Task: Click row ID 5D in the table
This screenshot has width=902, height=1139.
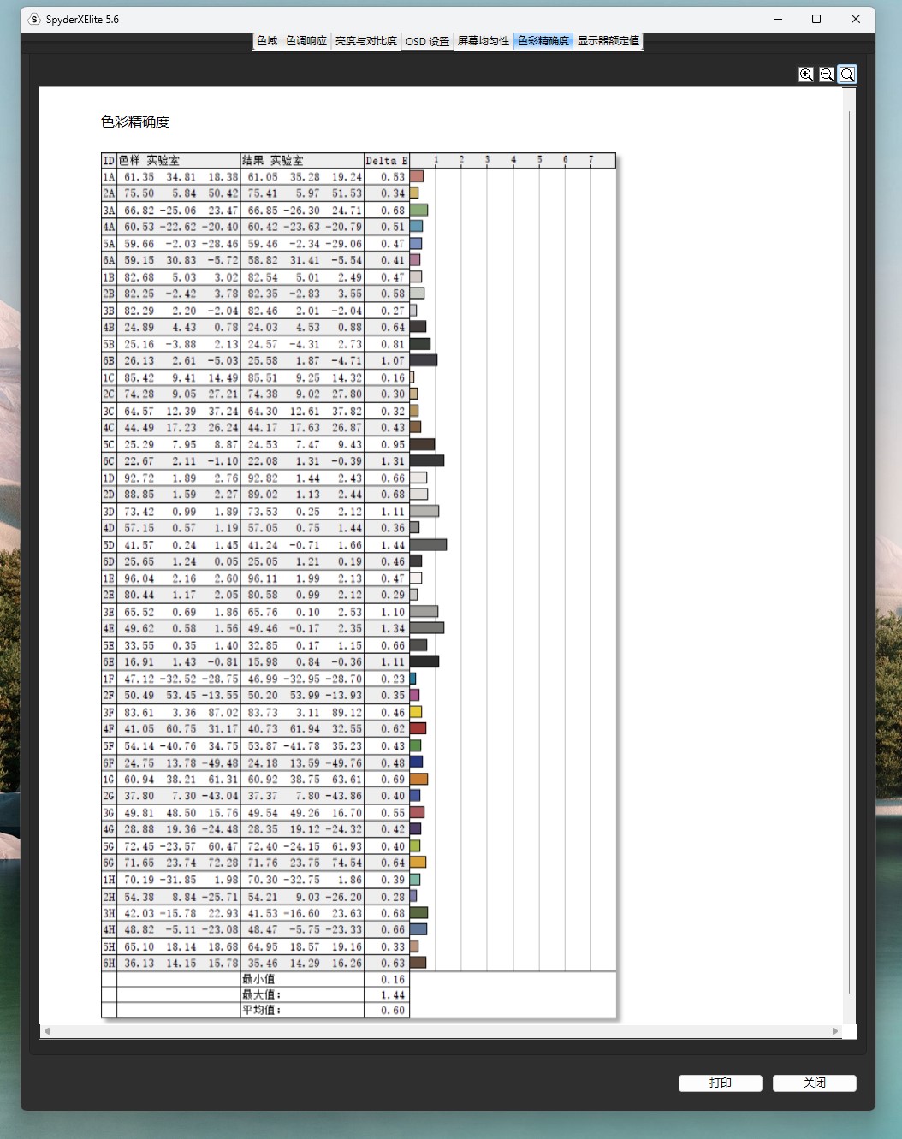Action: 109,545
